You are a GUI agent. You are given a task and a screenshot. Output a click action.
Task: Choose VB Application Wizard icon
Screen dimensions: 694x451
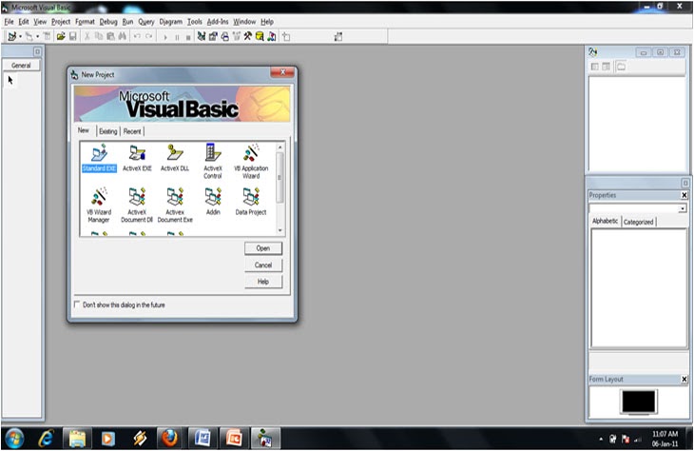251,161
